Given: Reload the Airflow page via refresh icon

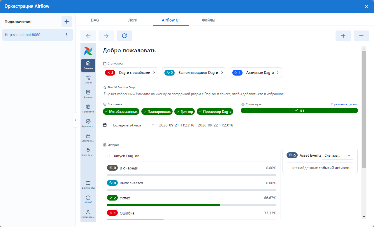Looking at the screenshot, I should click(x=124, y=36).
